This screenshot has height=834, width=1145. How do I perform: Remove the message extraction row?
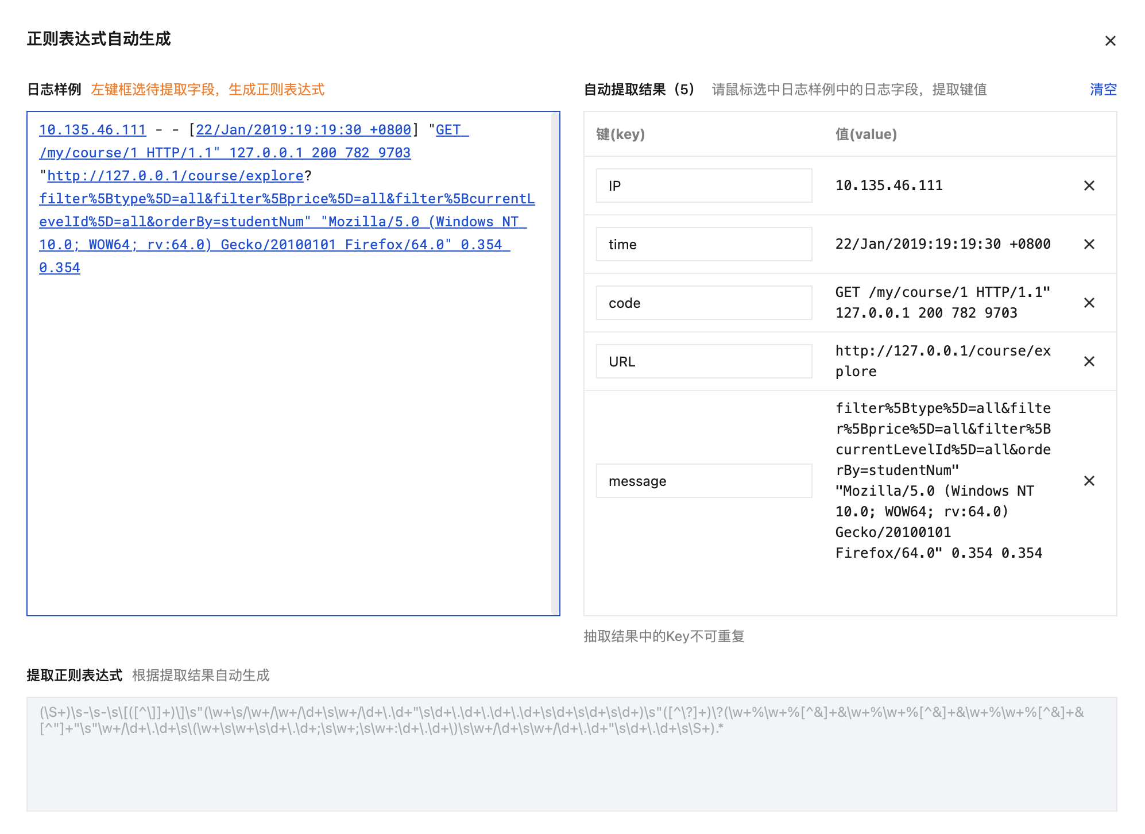pos(1089,481)
